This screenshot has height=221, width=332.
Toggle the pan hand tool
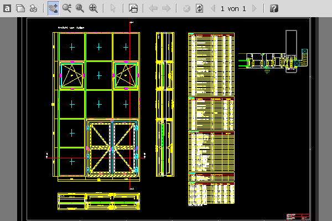coord(53,8)
